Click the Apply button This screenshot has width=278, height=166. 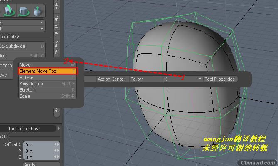(41, 164)
